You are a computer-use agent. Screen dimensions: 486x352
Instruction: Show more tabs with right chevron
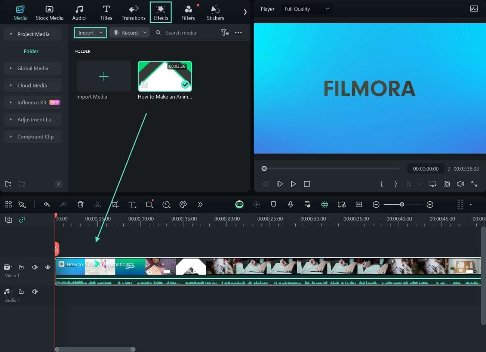point(245,12)
